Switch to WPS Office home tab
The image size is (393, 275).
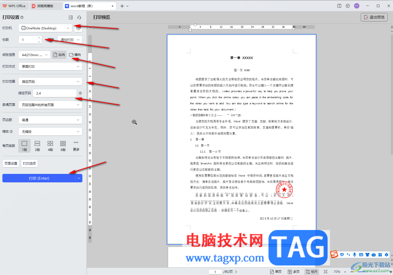14,6
